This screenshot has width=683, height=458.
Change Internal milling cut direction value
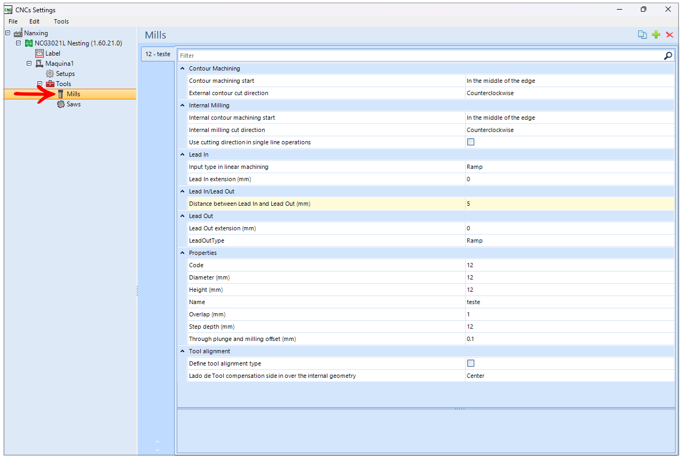pos(570,130)
